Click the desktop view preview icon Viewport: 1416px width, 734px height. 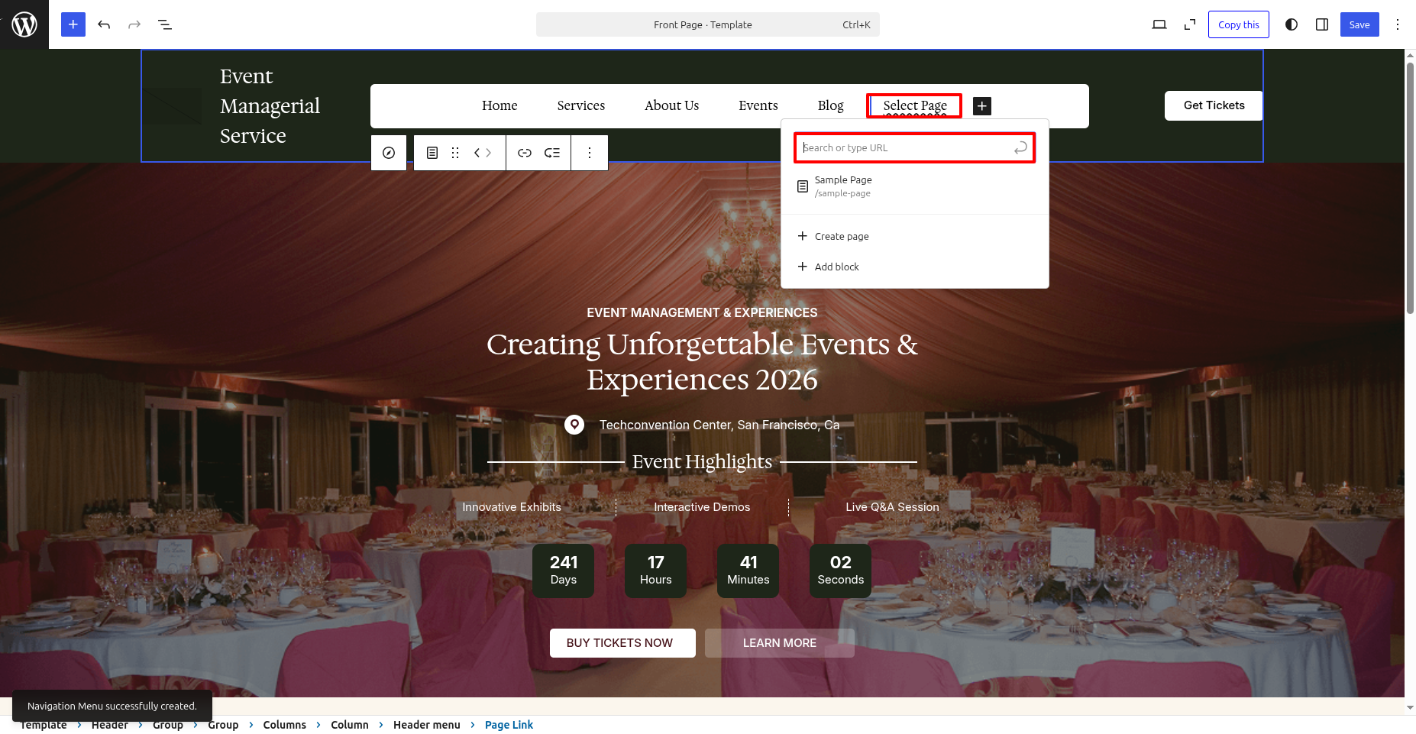tap(1159, 24)
